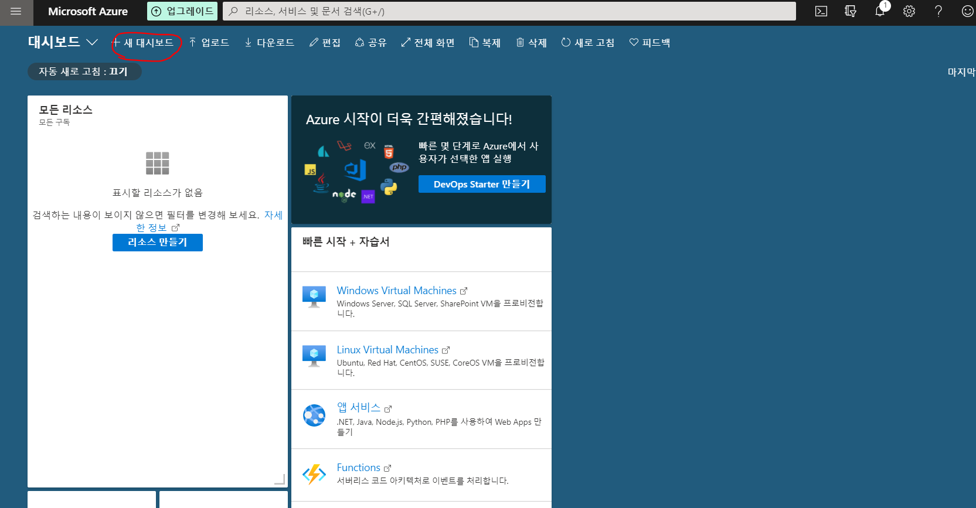The width and height of the screenshot is (976, 508).
Task: Click the Java logo in the banner
Action: tap(321, 183)
